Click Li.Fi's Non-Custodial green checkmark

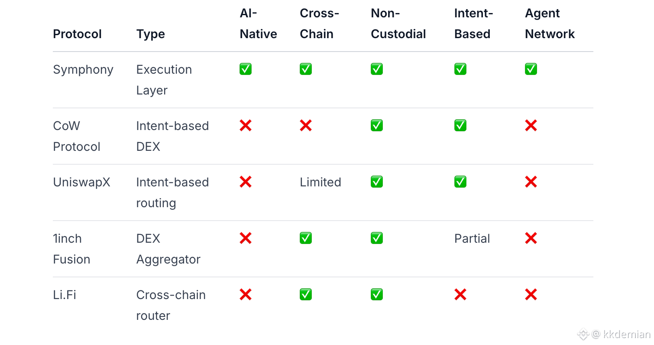coord(377,295)
